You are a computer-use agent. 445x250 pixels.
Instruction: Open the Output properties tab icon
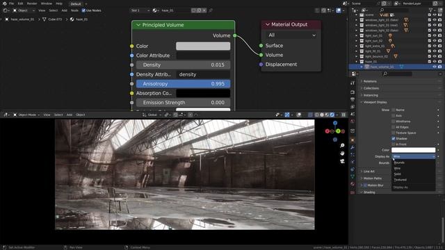pyautogui.click(x=353, y=99)
